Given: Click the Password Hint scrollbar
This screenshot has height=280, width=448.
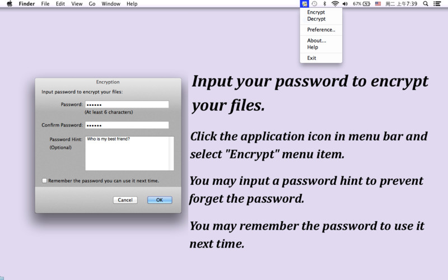Looking at the screenshot, I should [171, 153].
